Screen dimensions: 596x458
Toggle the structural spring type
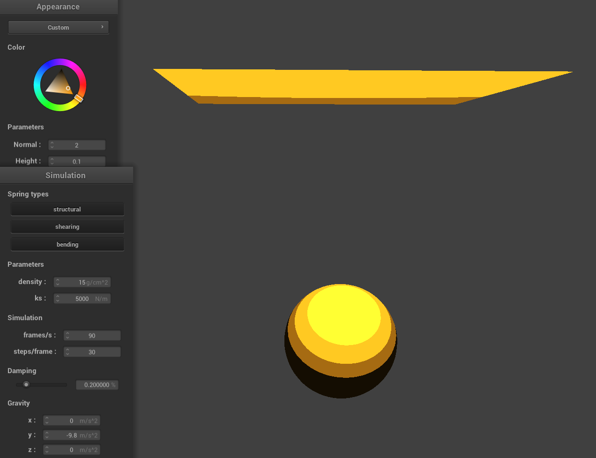click(x=67, y=209)
